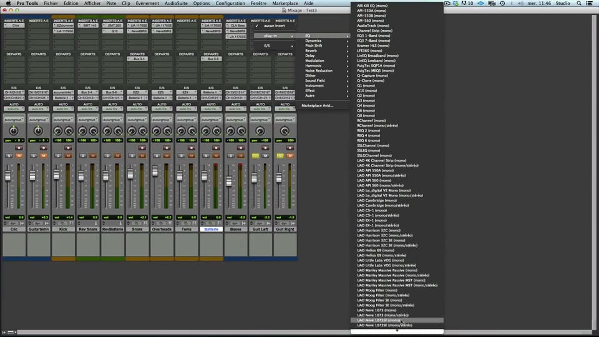
Task: Open the Fichier menu
Action: [51, 3]
